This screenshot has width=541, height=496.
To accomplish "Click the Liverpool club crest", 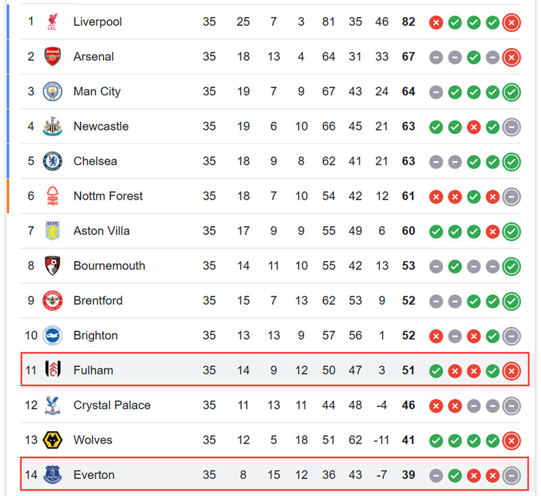I will [53, 22].
